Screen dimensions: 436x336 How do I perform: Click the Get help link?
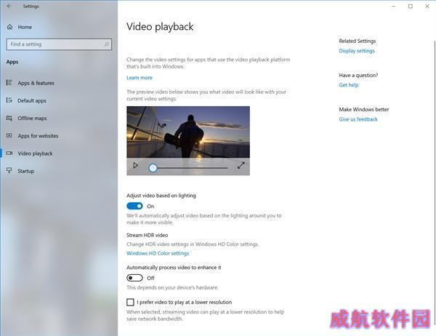(349, 85)
